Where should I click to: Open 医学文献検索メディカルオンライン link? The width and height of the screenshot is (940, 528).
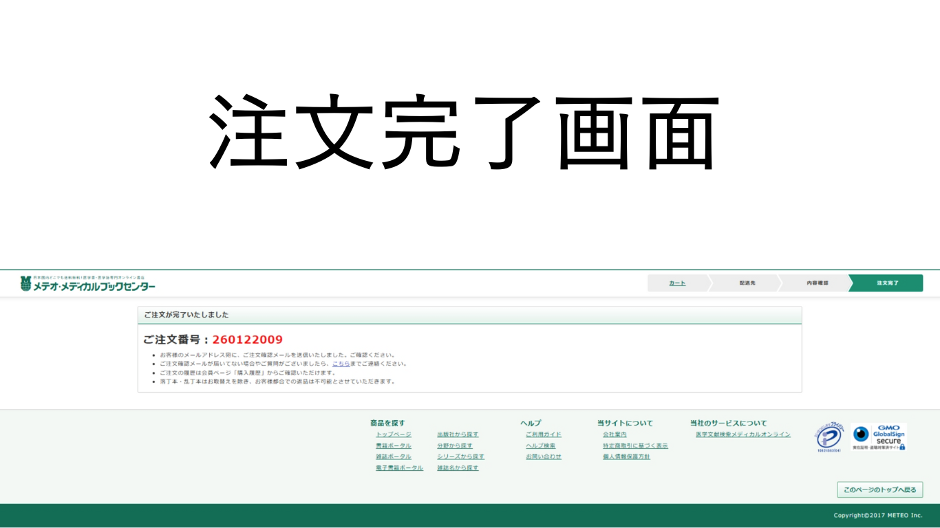coord(743,434)
